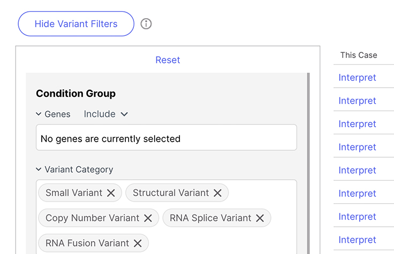
Task: Open the fifth Interpret link
Action: click(357, 170)
